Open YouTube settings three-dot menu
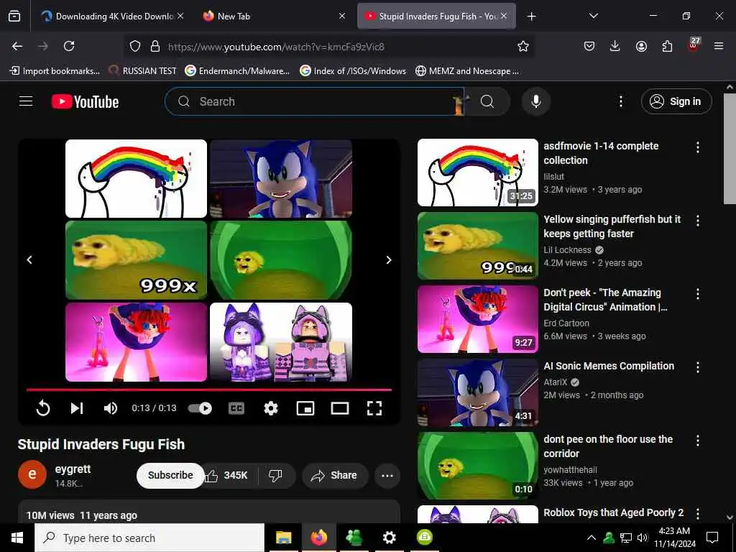Viewport: 736px width, 552px height. pos(621,101)
